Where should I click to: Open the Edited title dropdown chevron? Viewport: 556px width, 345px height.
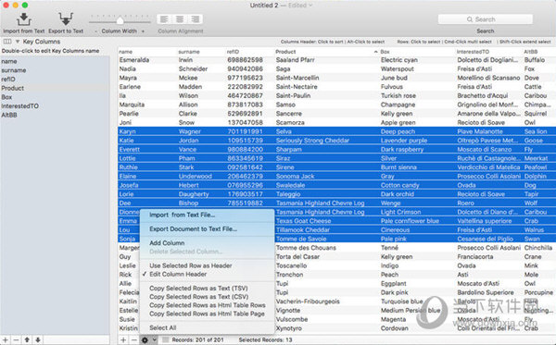coord(310,6)
